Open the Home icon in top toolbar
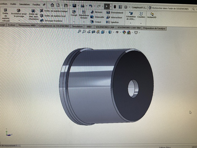 52,6
